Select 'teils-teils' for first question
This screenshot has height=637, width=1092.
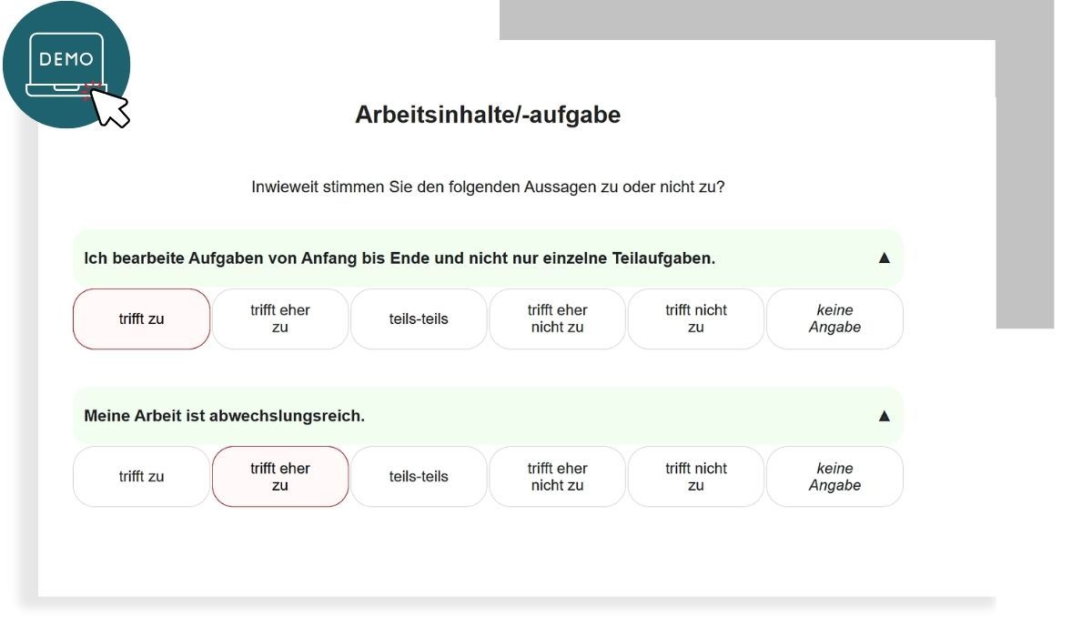coord(419,319)
